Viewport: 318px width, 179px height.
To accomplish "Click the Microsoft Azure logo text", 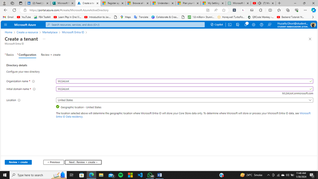I will click(x=25, y=25).
